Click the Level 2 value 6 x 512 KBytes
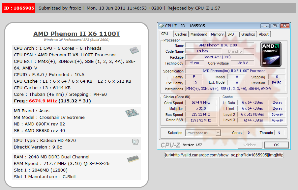 (253, 115)
